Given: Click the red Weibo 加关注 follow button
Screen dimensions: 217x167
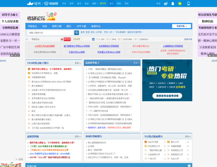Looking at the screenshot, I should pyautogui.click(x=65, y=39).
